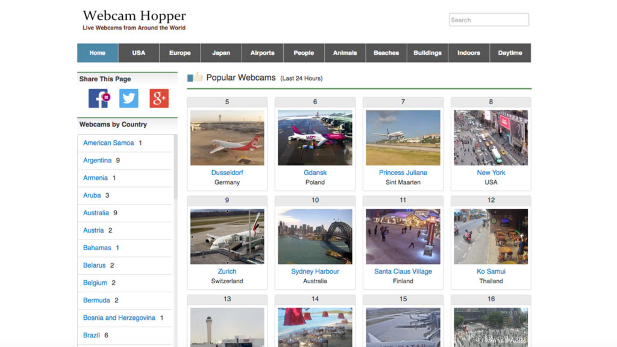Click the Ko Samui title link

click(x=491, y=272)
